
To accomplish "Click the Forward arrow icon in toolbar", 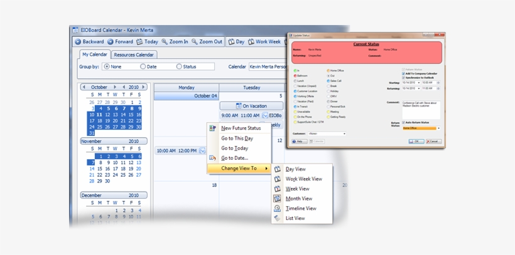I will click(111, 41).
